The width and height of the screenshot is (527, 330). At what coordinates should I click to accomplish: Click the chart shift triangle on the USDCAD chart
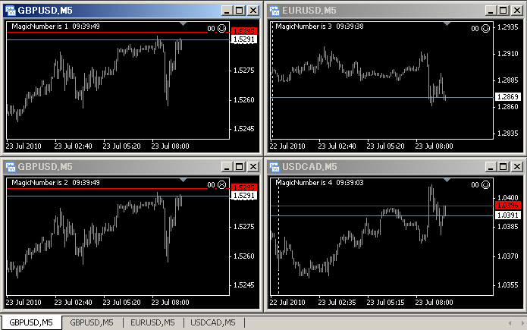[447, 180]
